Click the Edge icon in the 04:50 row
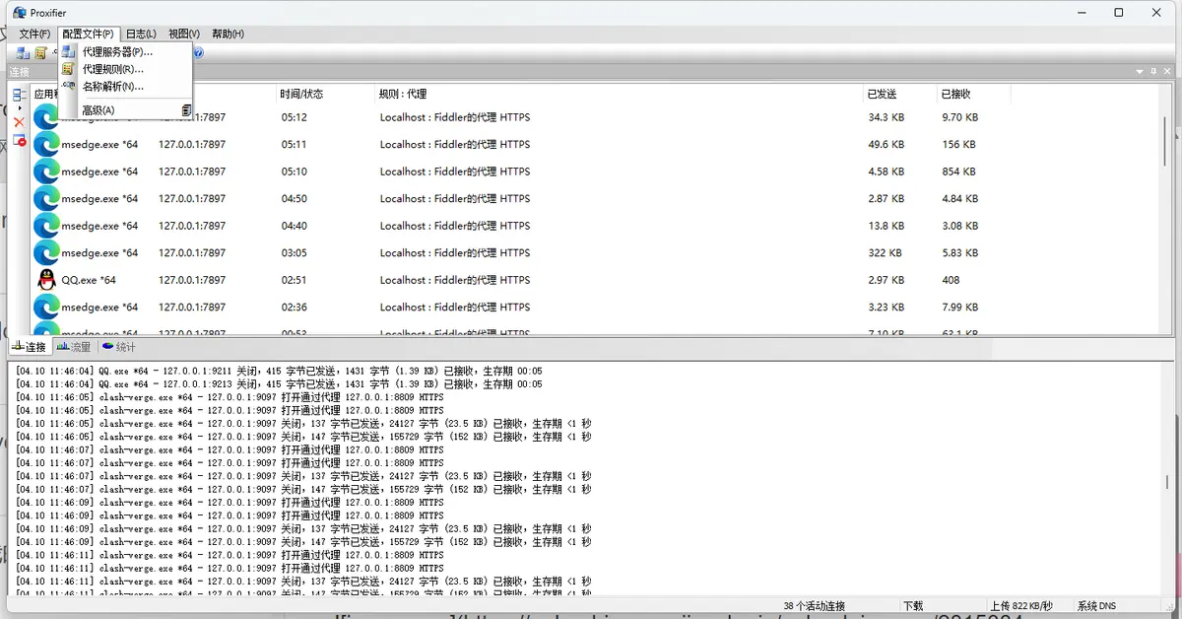The width and height of the screenshot is (1182, 619). (46, 198)
